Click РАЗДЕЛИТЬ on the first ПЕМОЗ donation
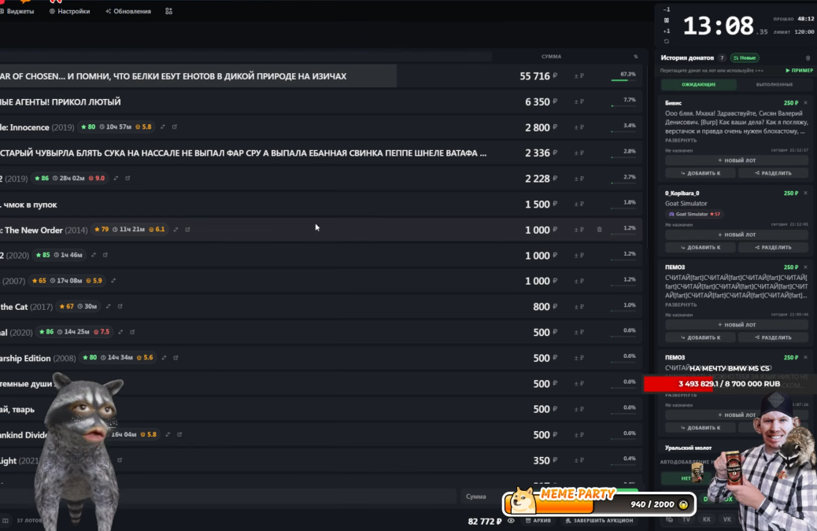This screenshot has width=817, height=531. [773, 337]
